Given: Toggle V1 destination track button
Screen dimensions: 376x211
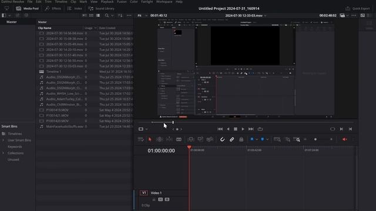Looking at the screenshot, I should pyautogui.click(x=144, y=193).
